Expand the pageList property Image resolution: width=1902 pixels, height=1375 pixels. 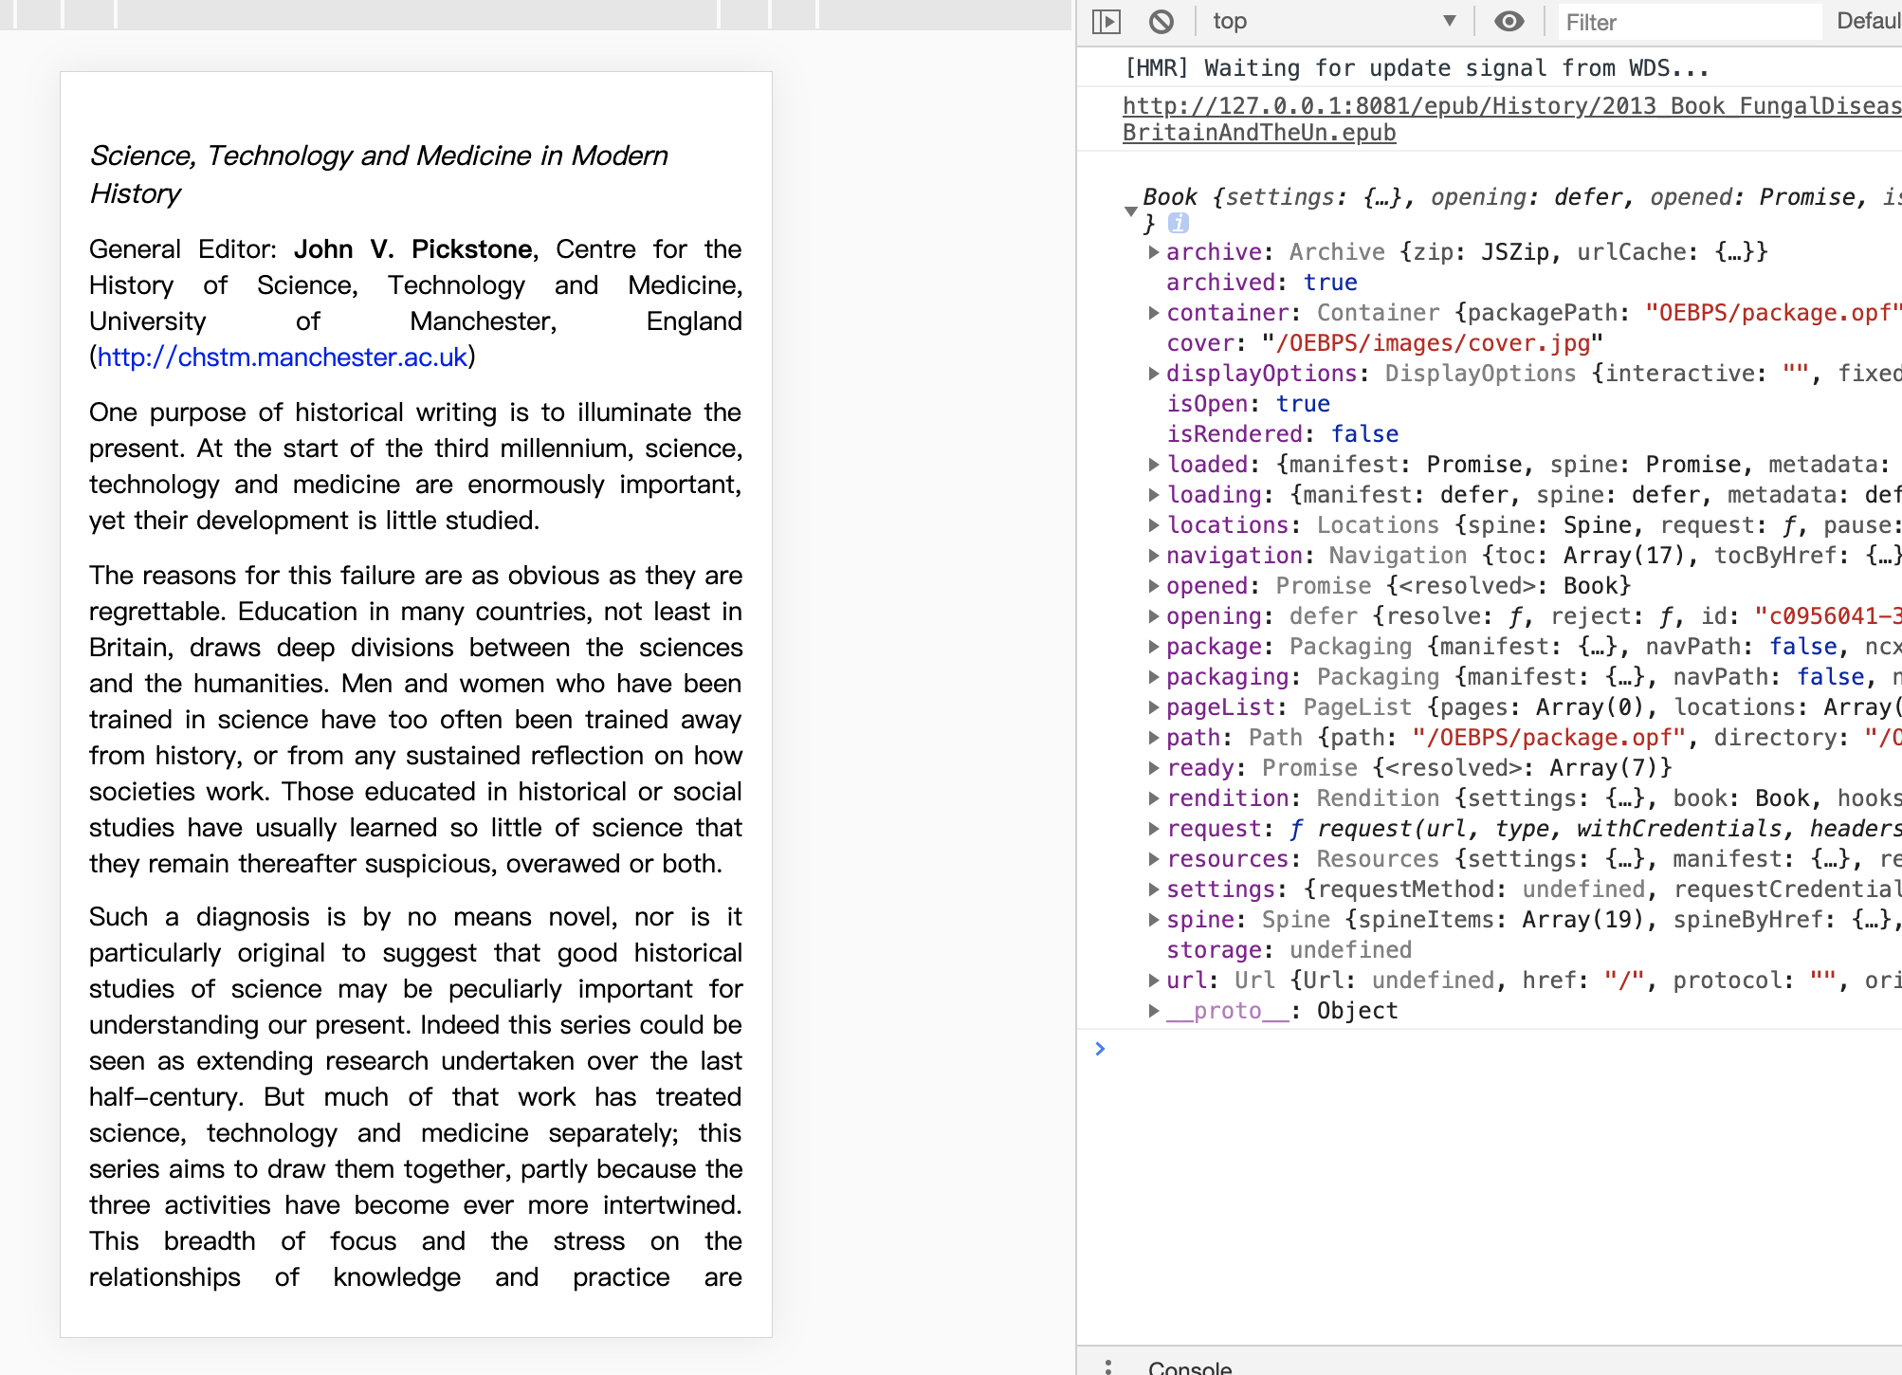pos(1153,707)
